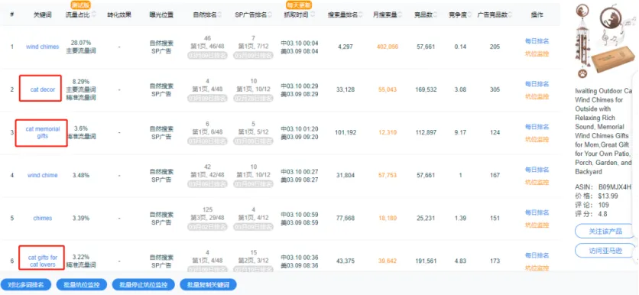639x295 pixels.
Task: Click the 批量坑位监控 button
Action: (x=82, y=284)
